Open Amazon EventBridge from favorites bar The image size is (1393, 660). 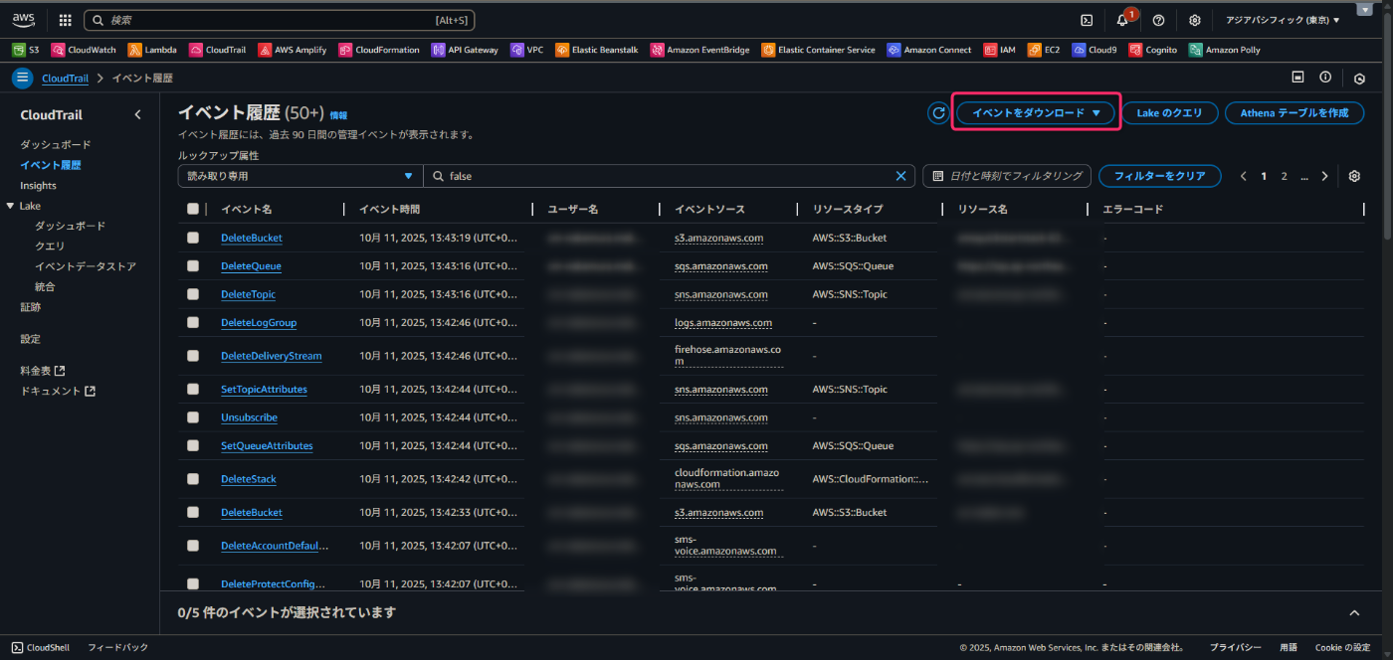(x=699, y=50)
